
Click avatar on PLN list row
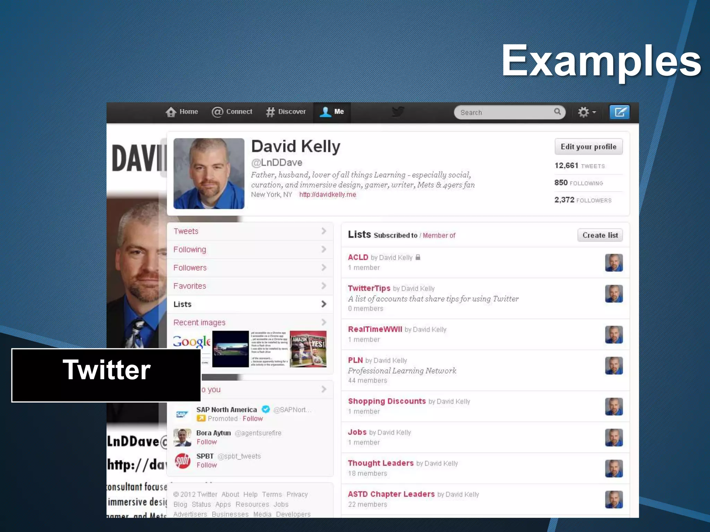pyautogui.click(x=614, y=366)
